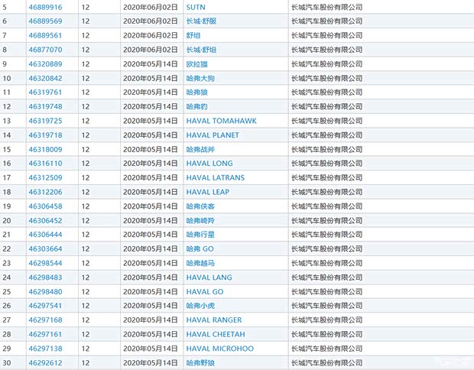The height and width of the screenshot is (370, 474).
Task: Open registration number 46877070
Action: 45,50
